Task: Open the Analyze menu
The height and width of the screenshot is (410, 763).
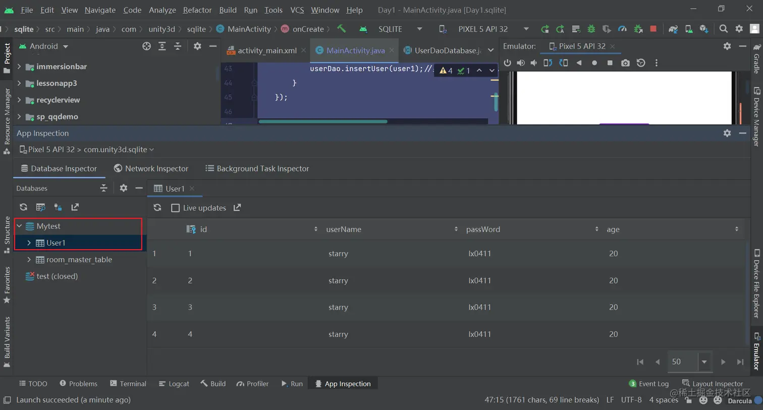Action: [x=162, y=10]
